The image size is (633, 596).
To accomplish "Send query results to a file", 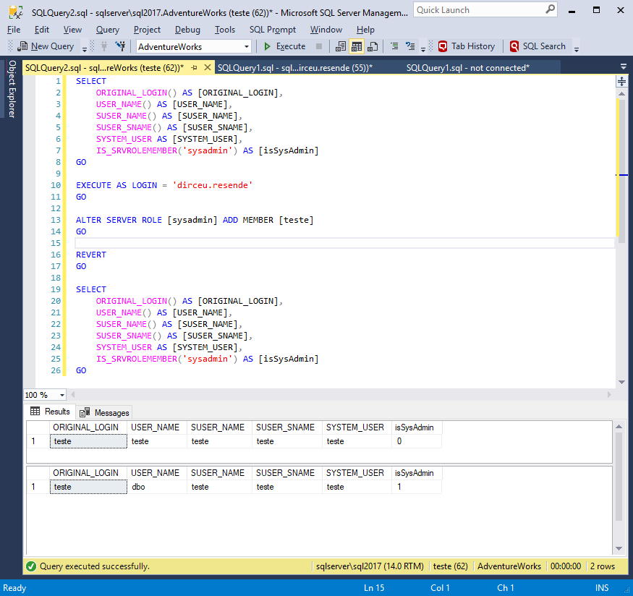I will tap(373, 46).
